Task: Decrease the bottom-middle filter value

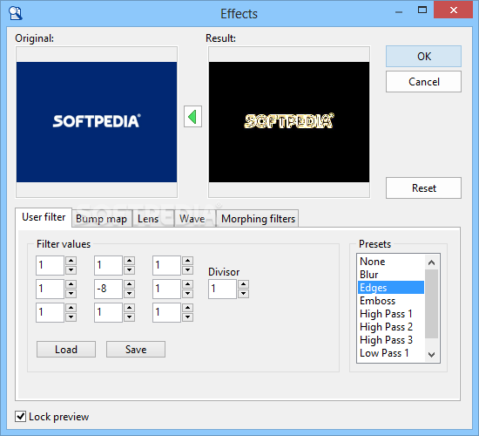Action: tap(130, 317)
